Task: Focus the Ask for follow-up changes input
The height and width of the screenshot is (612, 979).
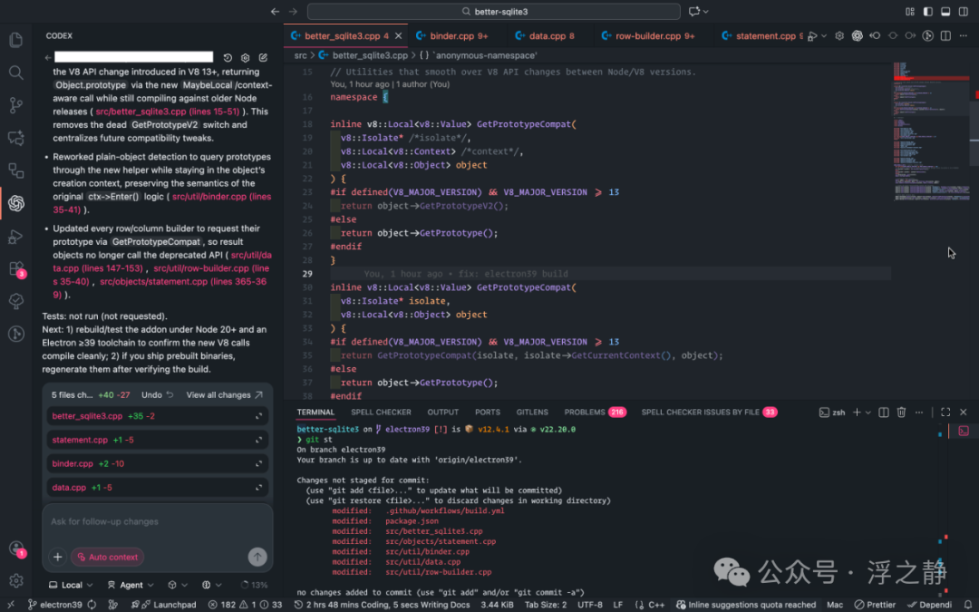Action: click(158, 521)
